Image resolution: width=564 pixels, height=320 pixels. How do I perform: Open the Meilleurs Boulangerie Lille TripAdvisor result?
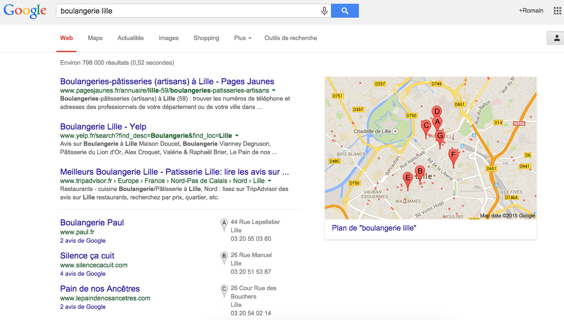point(174,172)
